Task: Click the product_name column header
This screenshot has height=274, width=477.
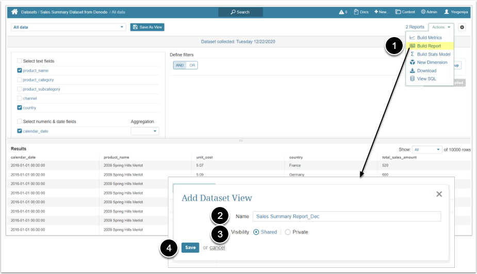Action: [116, 158]
